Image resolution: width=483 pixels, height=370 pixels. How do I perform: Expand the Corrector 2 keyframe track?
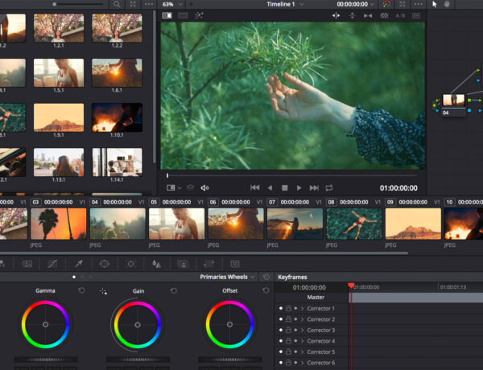pyautogui.click(x=303, y=319)
